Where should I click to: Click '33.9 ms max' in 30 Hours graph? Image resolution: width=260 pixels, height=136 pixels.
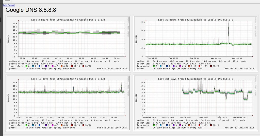click(176, 61)
